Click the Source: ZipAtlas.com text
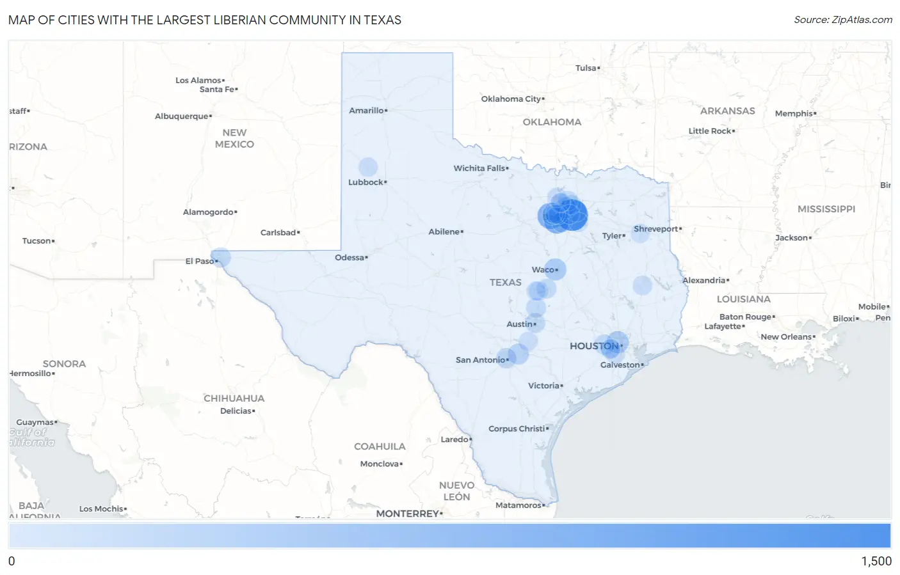 (843, 20)
